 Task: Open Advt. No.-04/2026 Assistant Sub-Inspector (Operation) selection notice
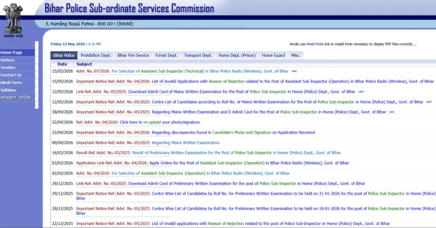point(183,173)
